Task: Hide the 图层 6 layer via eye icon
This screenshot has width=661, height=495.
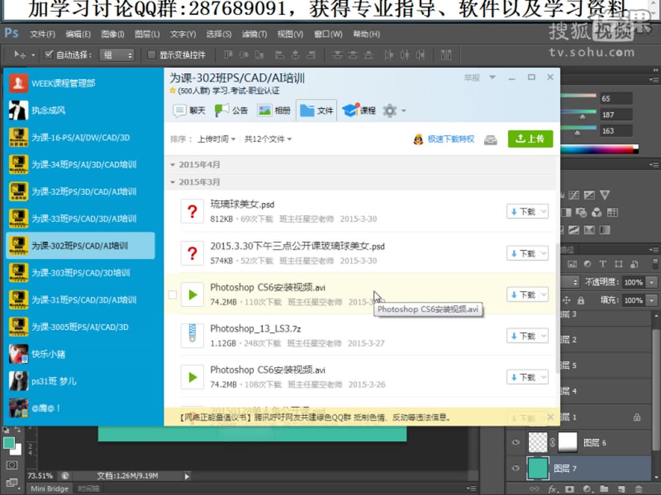Action: [516, 442]
